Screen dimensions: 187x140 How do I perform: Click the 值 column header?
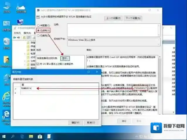tap(59, 85)
